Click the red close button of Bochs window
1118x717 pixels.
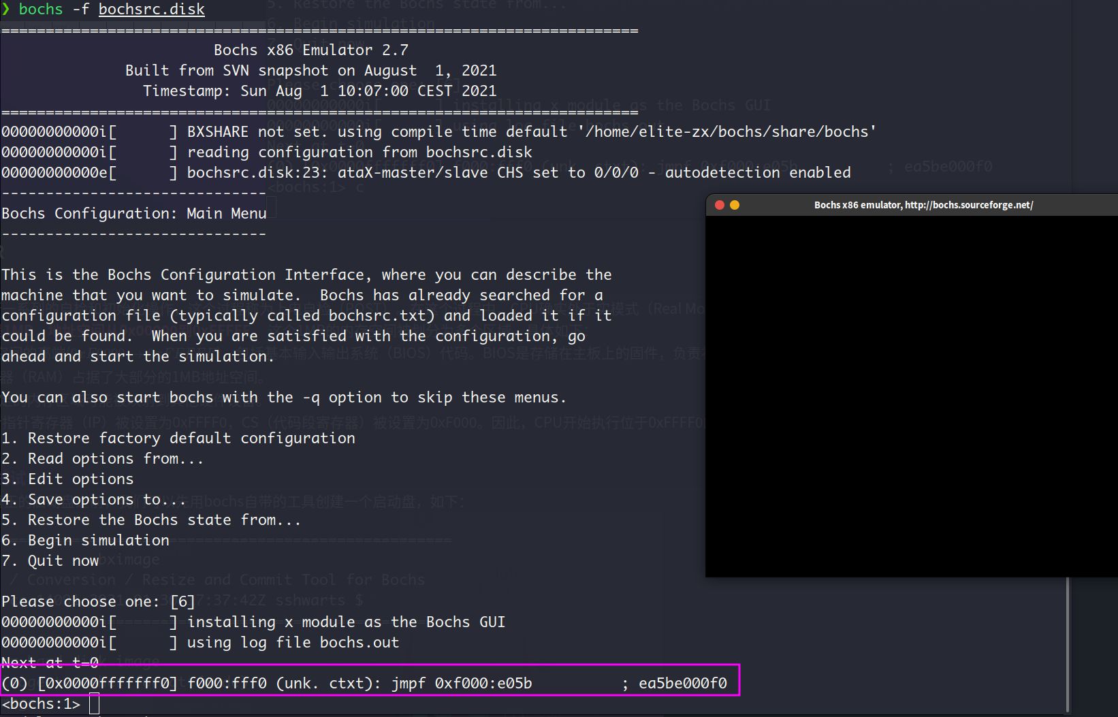719,205
